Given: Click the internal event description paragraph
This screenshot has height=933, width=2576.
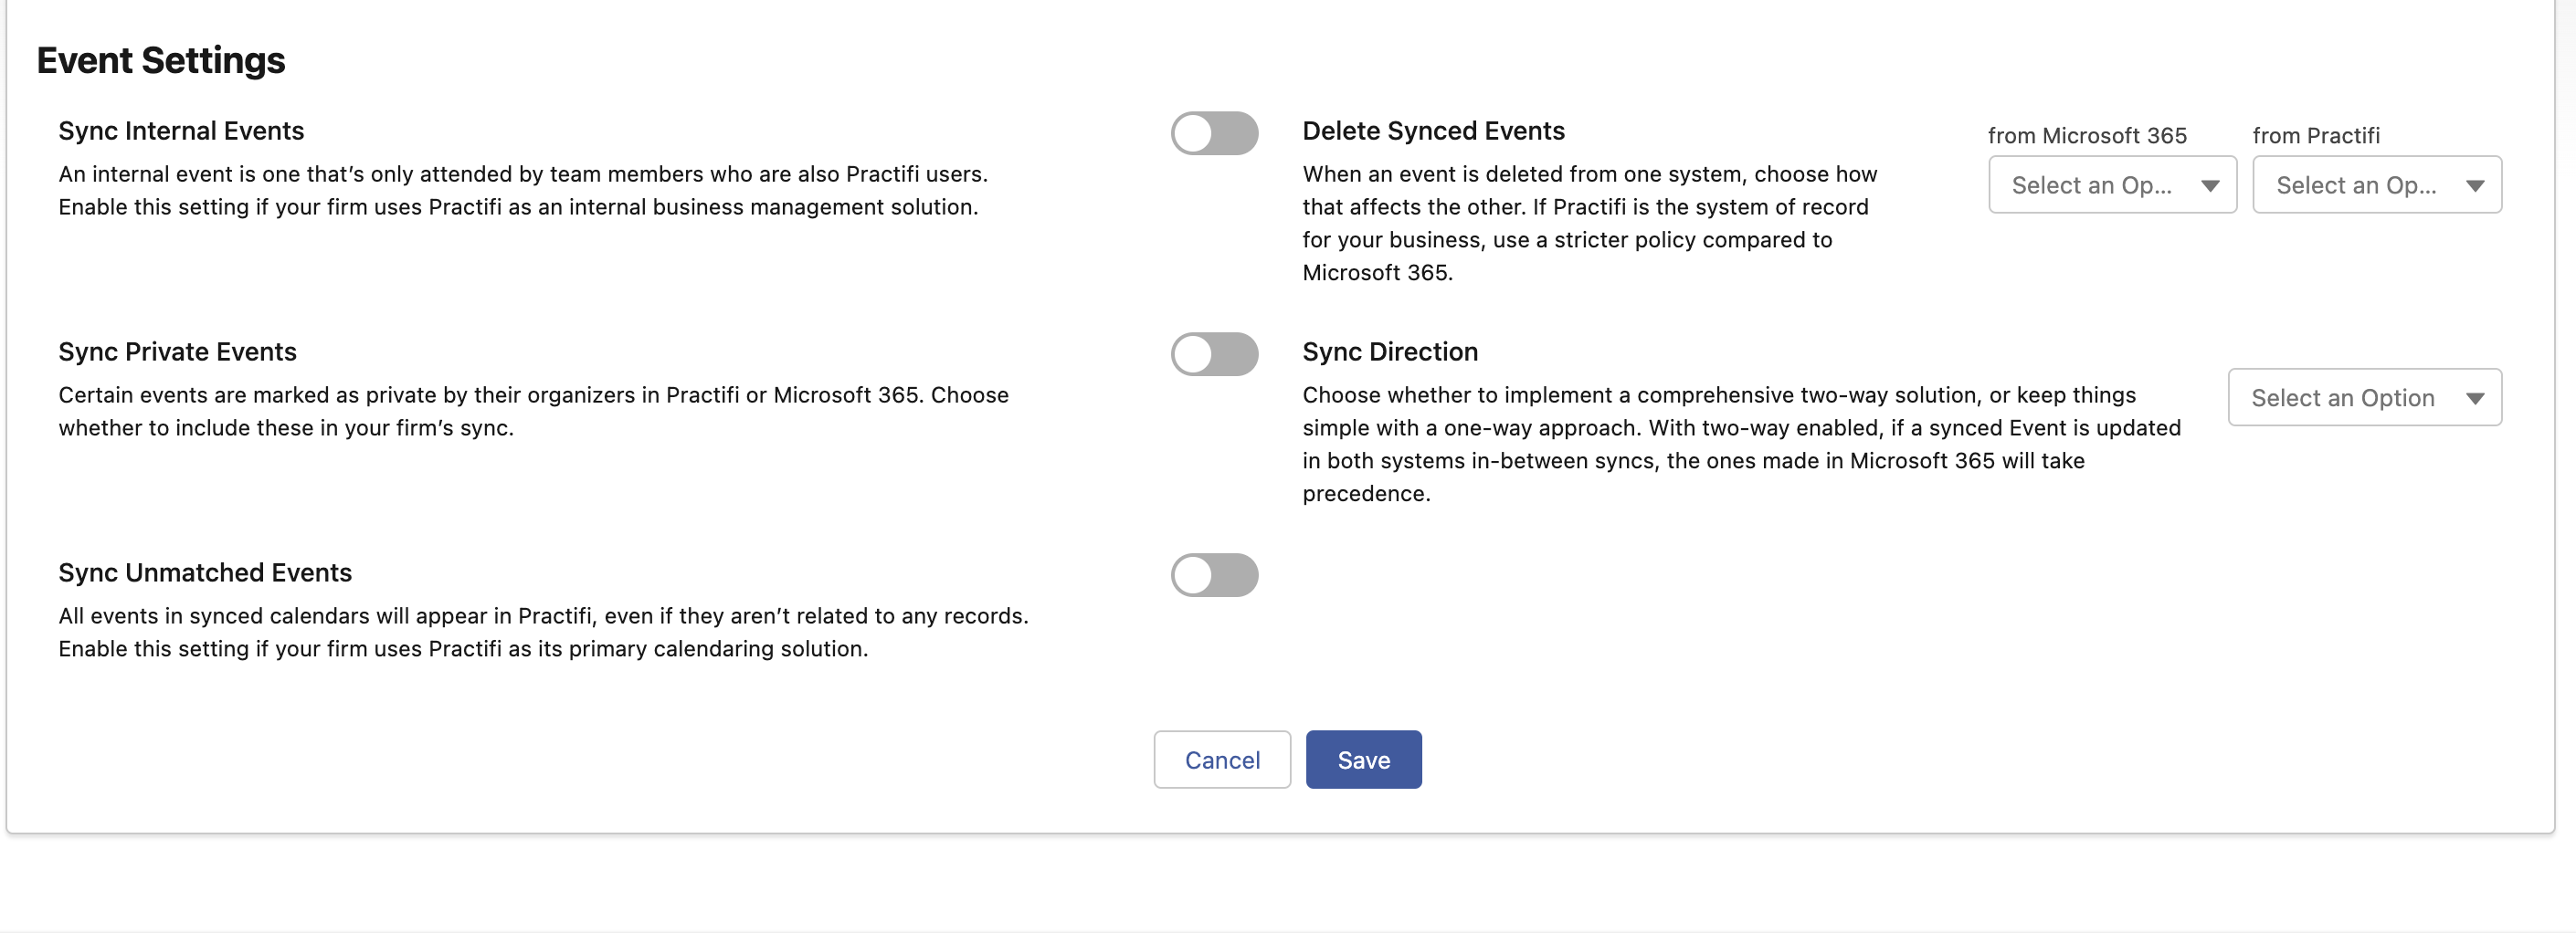Looking at the screenshot, I should coord(523,190).
